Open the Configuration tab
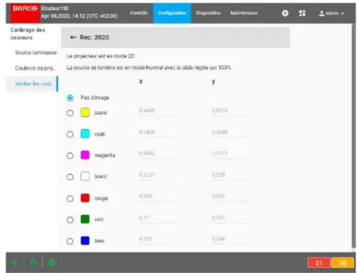The width and height of the screenshot is (357, 273). pos(172,13)
